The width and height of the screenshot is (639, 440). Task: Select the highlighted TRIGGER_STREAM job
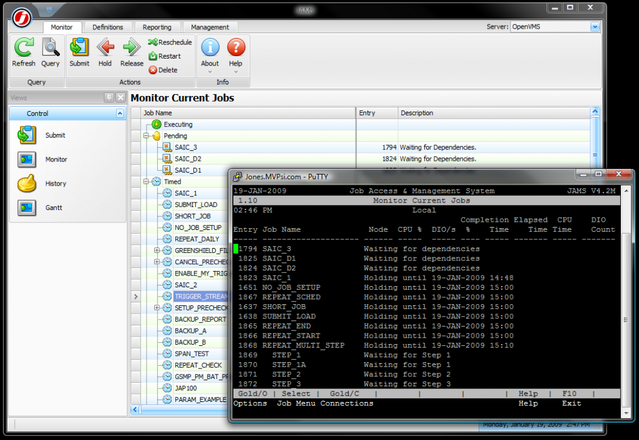(x=201, y=296)
